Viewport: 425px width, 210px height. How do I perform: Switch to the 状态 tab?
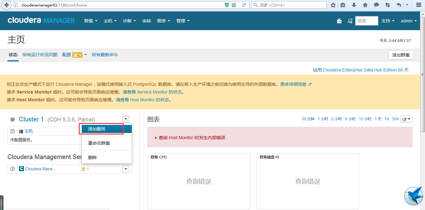coord(13,55)
